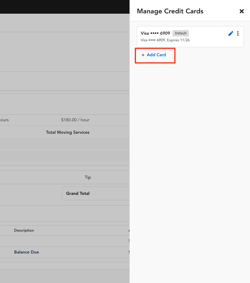Click the card expiry line 'Expires 11/26'
Viewport: 250px width, 283px height.
178,40
